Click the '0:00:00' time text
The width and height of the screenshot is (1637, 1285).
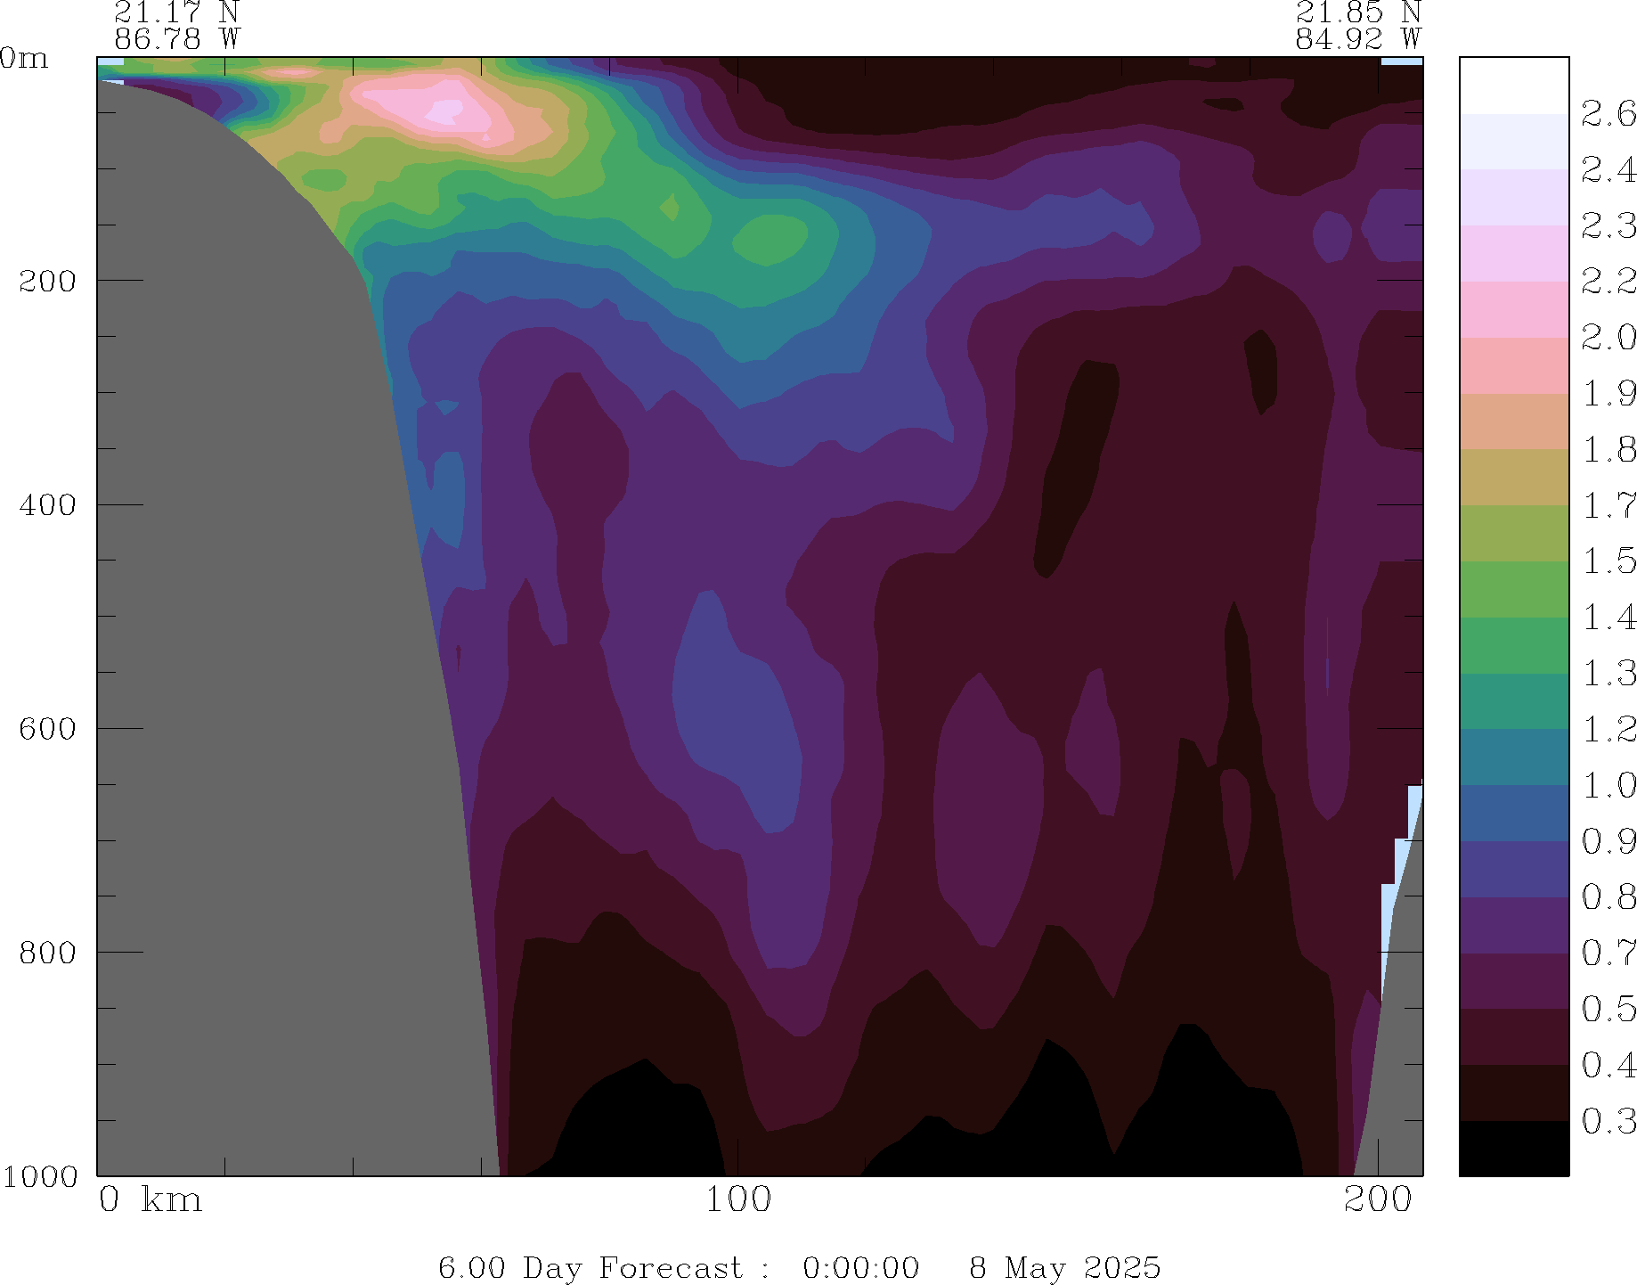pos(861,1267)
